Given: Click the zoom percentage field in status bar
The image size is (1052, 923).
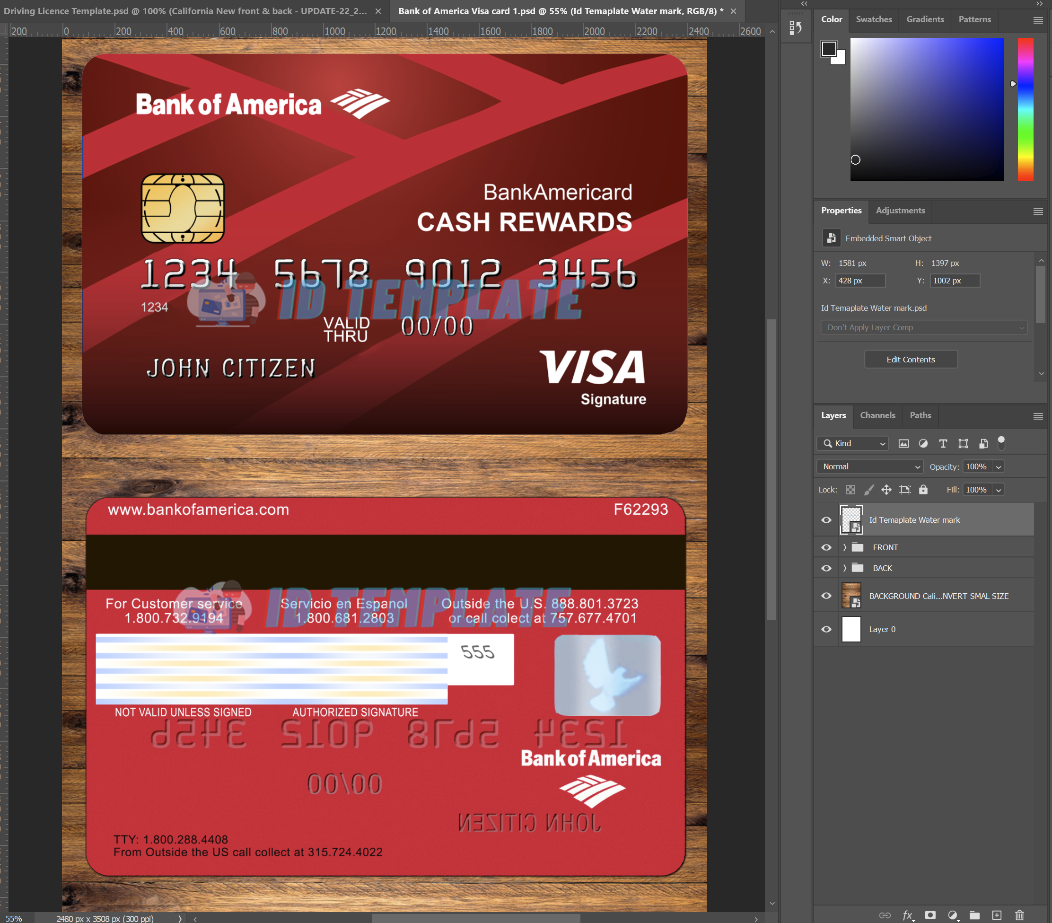Looking at the screenshot, I should click(14, 919).
